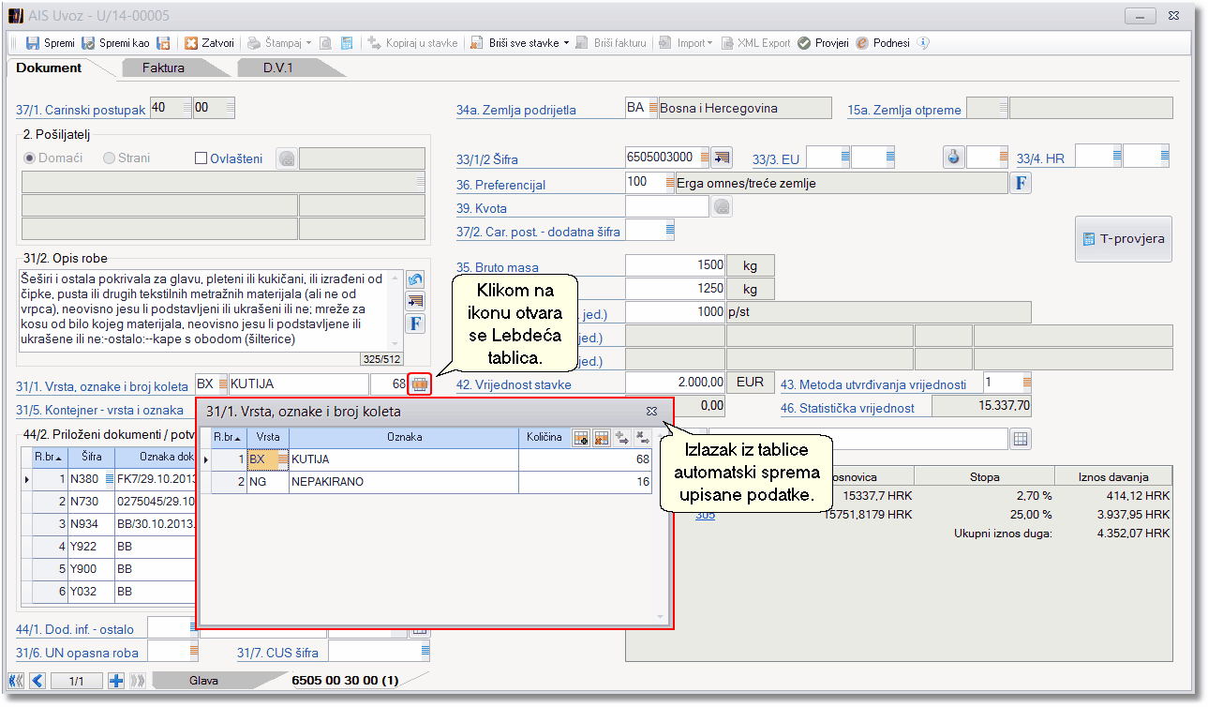Click the round icon beside the Kvota field
The width and height of the screenshot is (1208, 707).
pos(722,207)
